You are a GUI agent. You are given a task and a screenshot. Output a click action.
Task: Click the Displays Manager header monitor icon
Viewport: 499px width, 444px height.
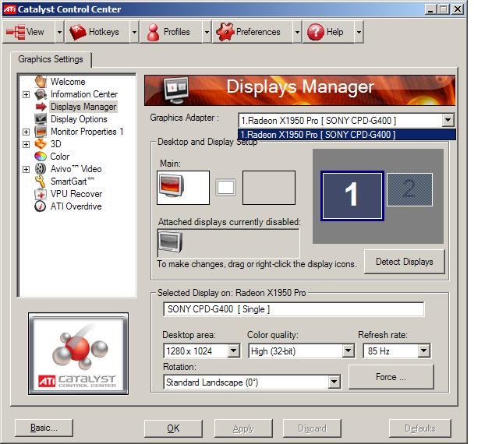[175, 90]
